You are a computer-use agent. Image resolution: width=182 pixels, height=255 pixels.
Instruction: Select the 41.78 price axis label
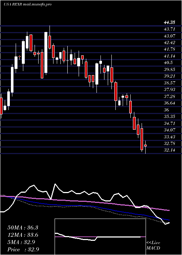(x=169, y=49)
